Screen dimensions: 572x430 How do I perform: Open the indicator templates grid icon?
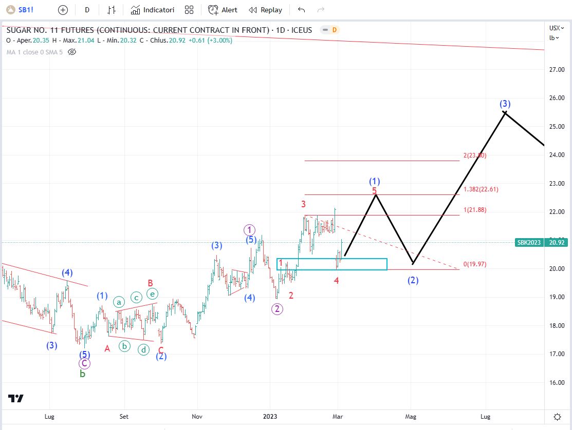pyautogui.click(x=189, y=10)
